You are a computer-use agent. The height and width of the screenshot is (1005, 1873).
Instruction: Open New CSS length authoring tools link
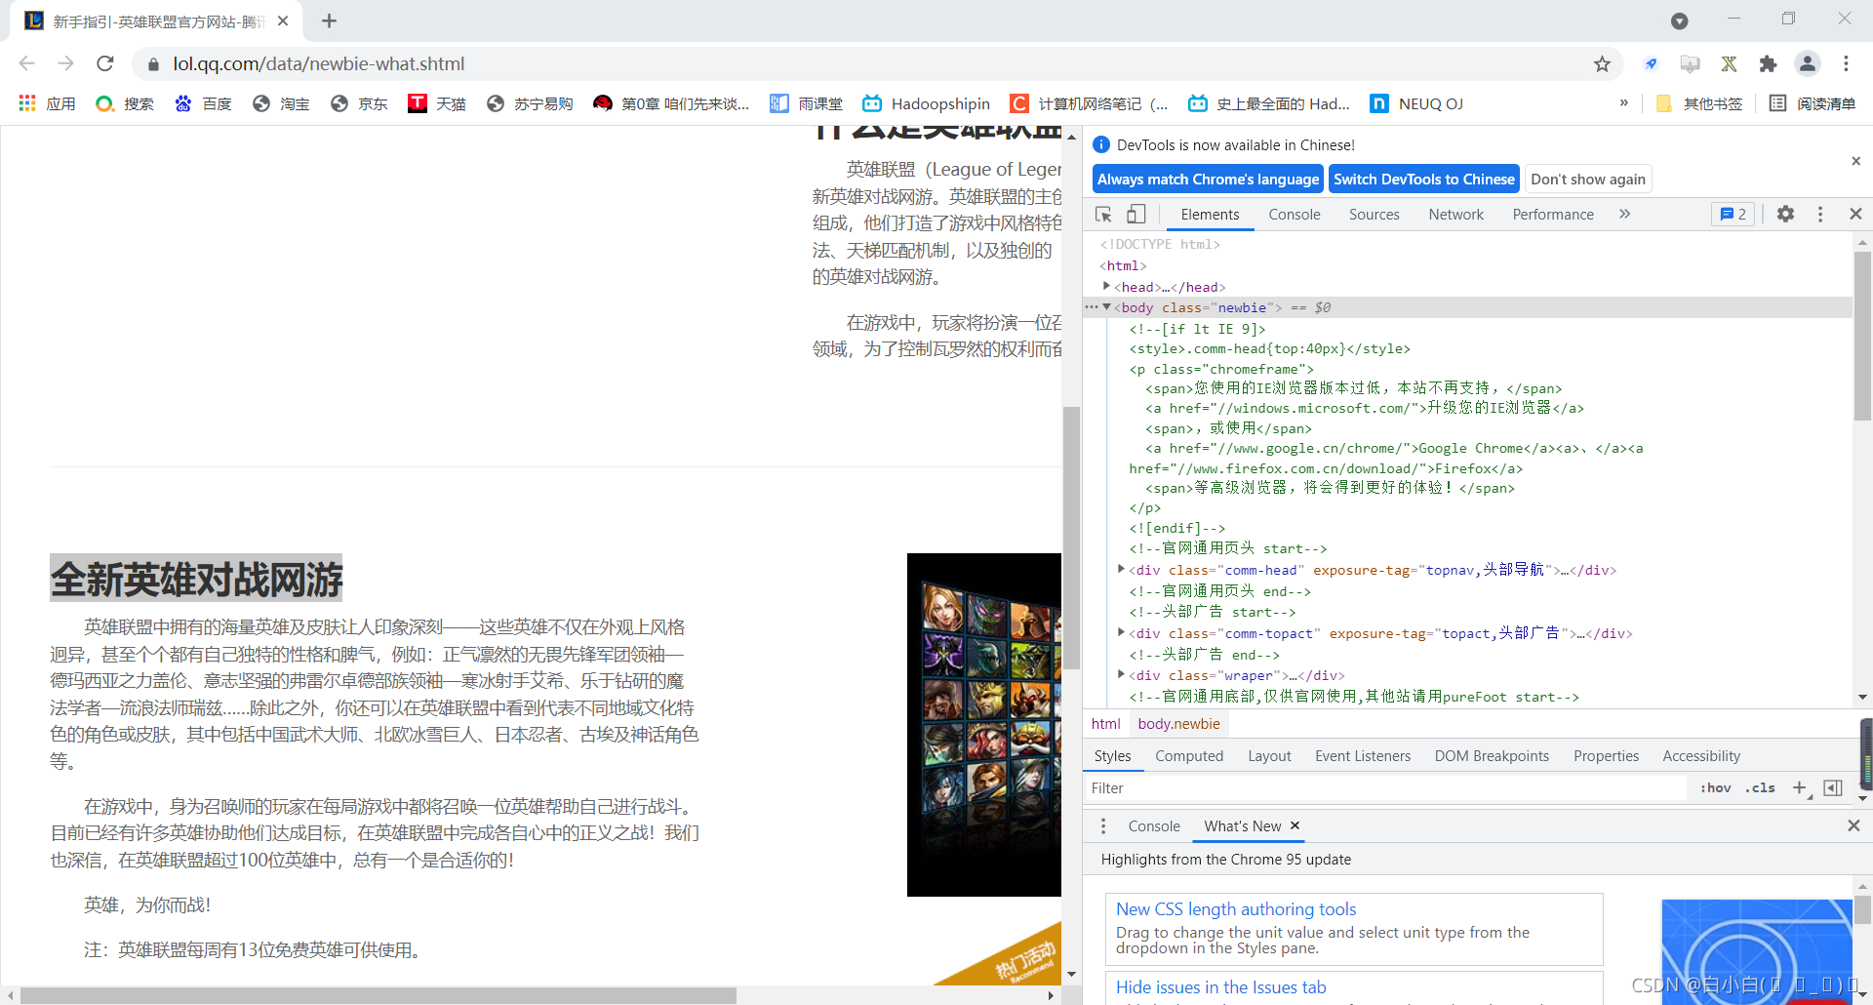[1236, 909]
